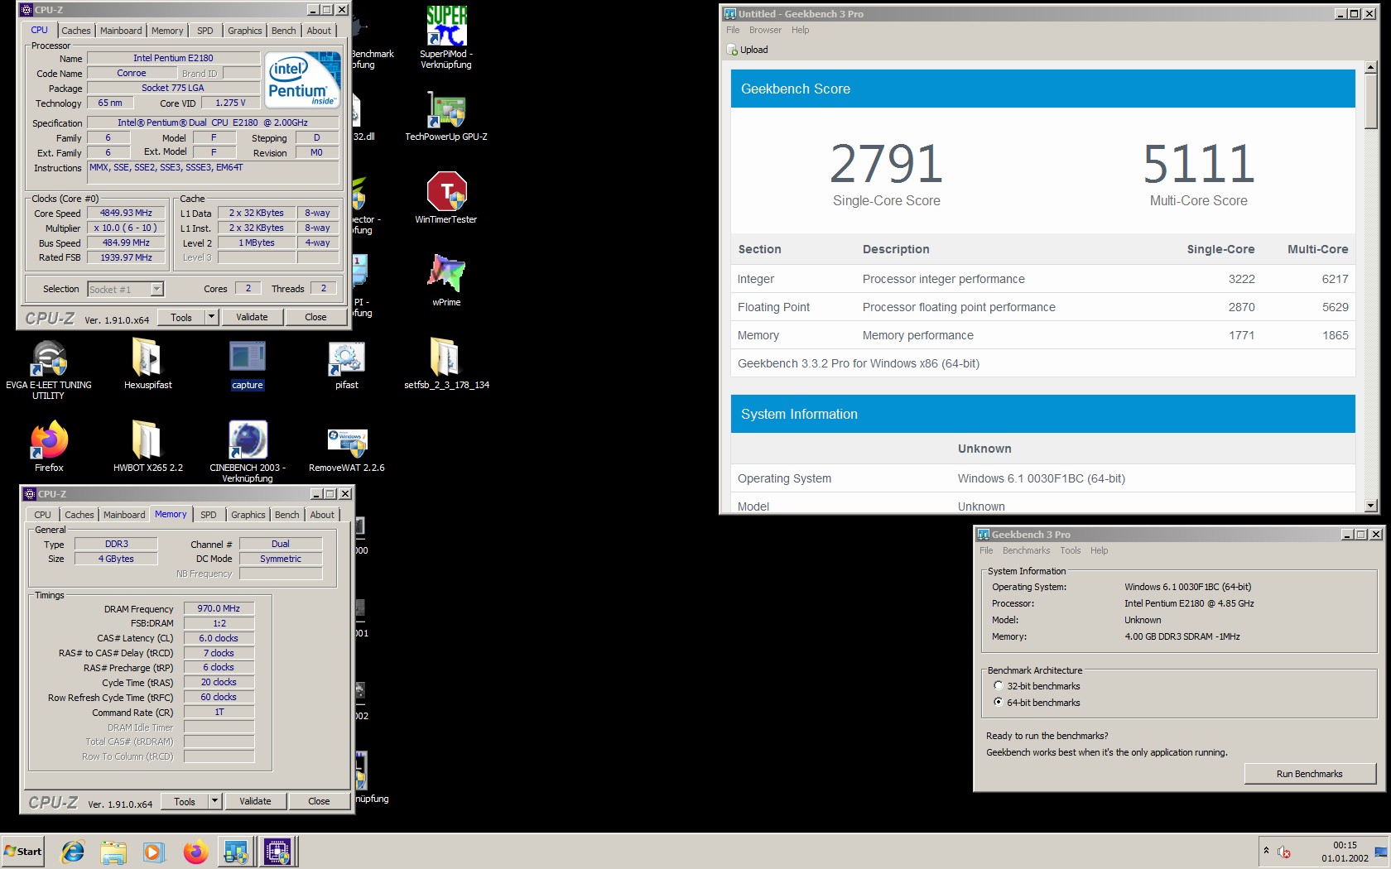Click Validate in Memory CPU-Z window
The width and height of the screenshot is (1391, 869).
[x=255, y=801]
